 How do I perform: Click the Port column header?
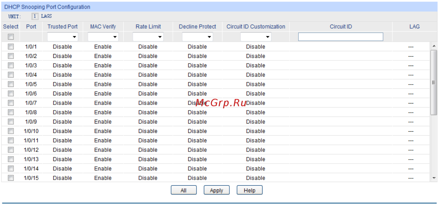click(31, 27)
